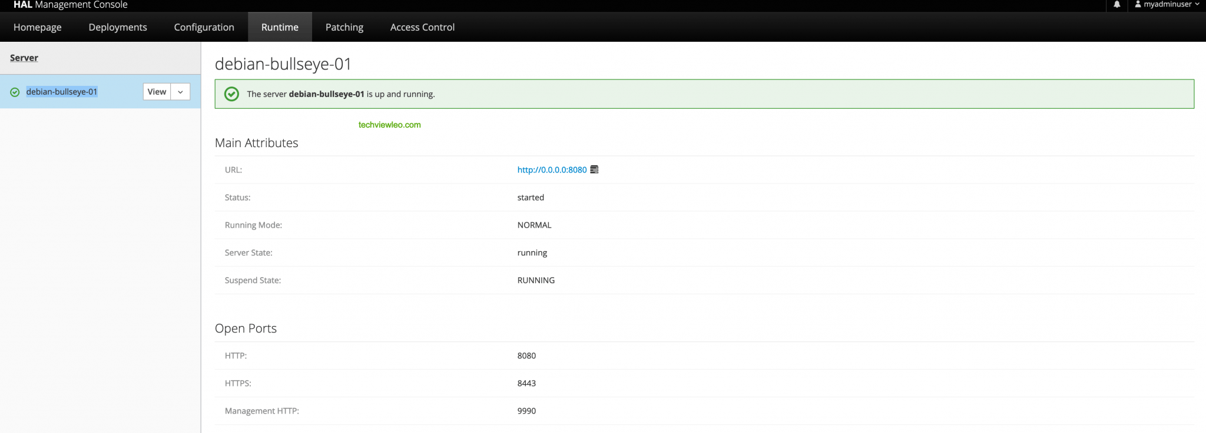The height and width of the screenshot is (433, 1206).
Task: Click the Status value 'started'
Action: click(531, 197)
